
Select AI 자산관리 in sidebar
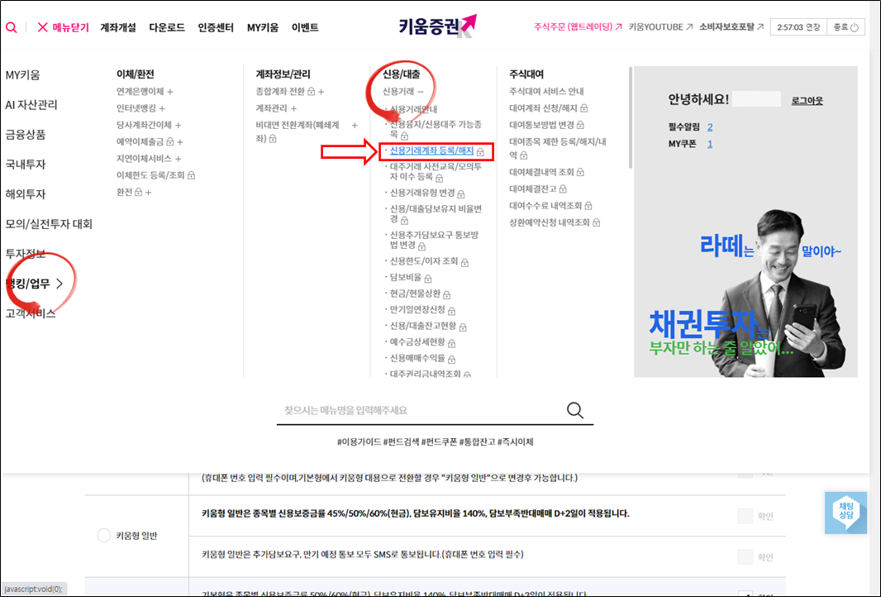31,104
